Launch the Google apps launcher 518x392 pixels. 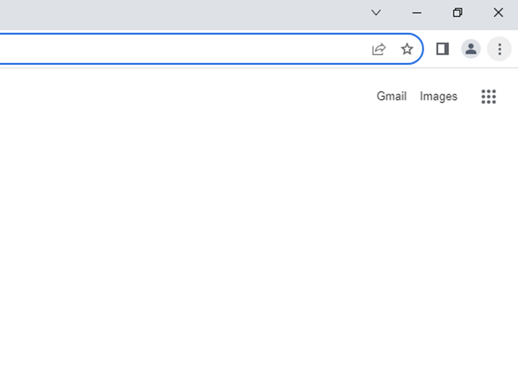pyautogui.click(x=488, y=96)
